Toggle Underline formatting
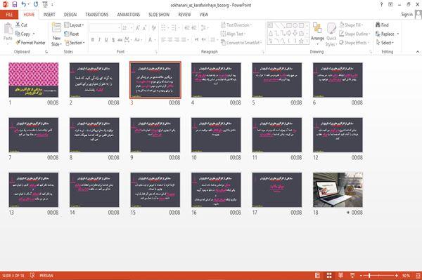This screenshot has width=422, height=280. (x=106, y=40)
